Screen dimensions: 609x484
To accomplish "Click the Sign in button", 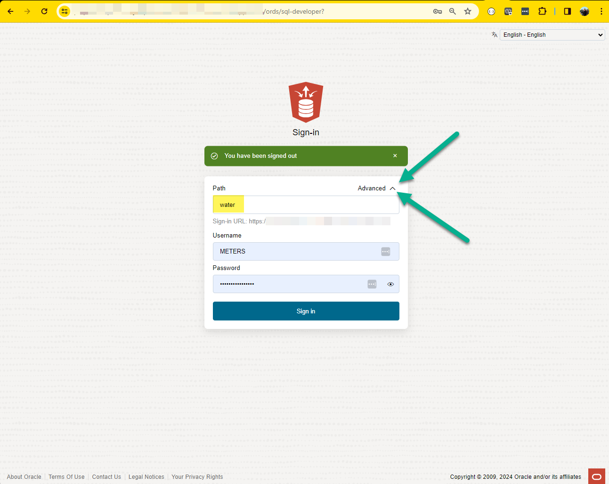I will point(306,311).
